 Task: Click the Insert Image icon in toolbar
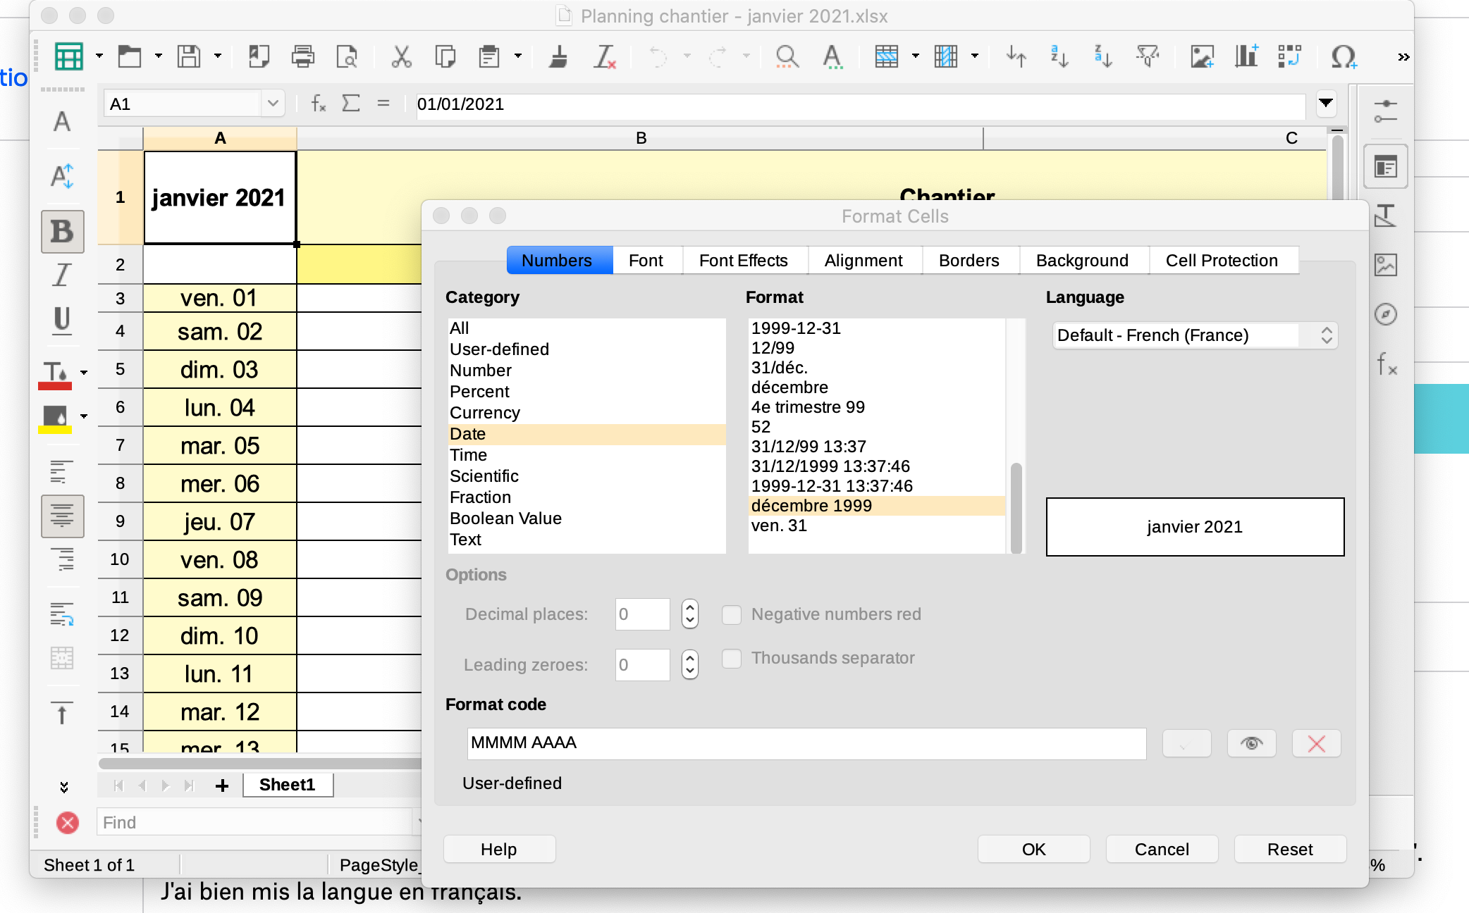click(x=1204, y=58)
